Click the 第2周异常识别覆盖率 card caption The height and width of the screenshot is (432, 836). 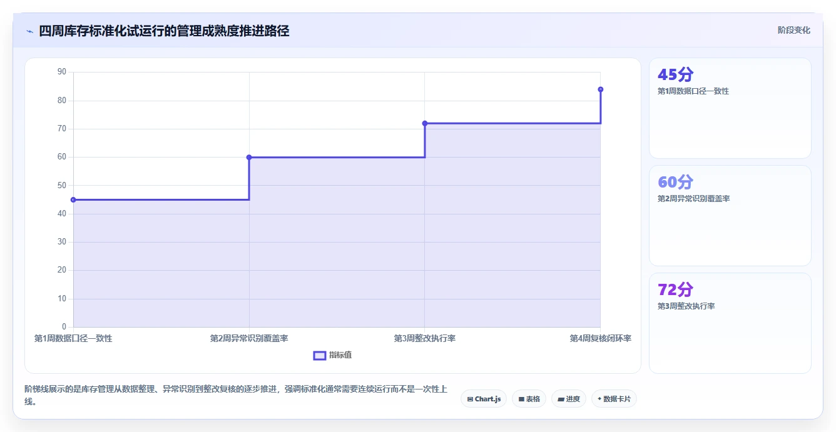pyautogui.click(x=694, y=199)
